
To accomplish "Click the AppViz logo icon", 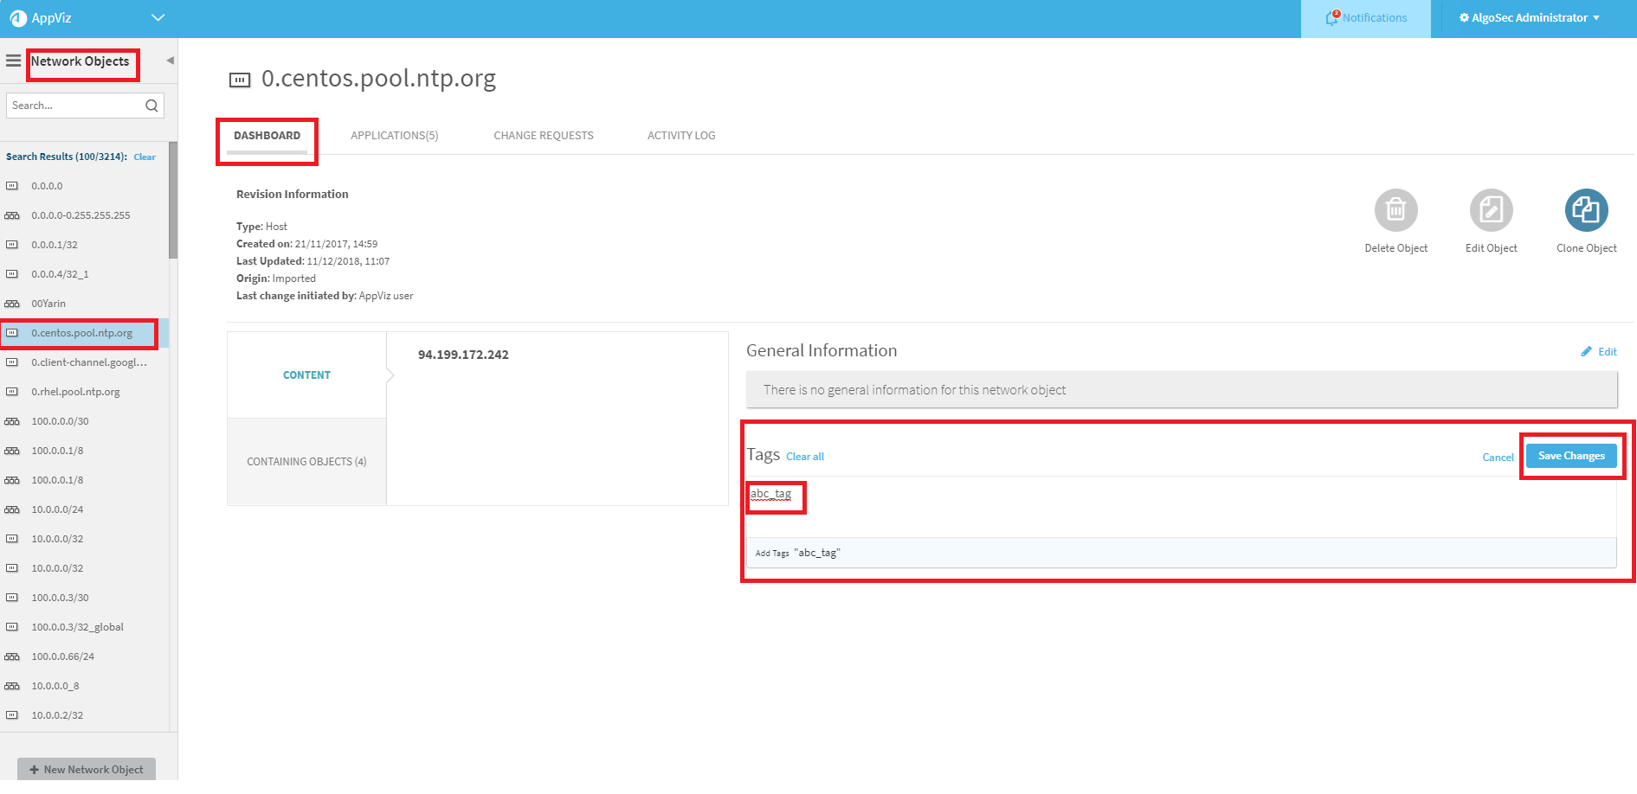I will [18, 18].
